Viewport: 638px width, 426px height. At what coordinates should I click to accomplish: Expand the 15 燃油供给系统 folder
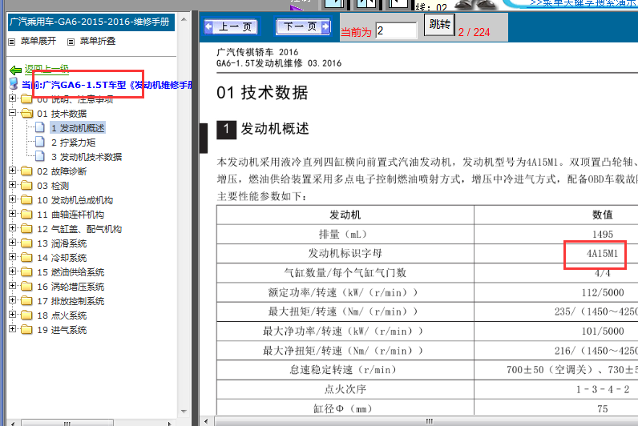13,271
